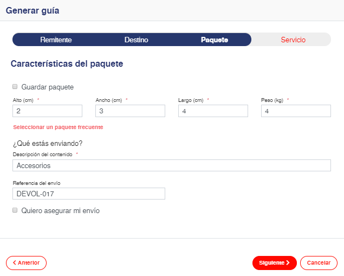
Task: Click the red Siguiente button
Action: tap(274, 263)
